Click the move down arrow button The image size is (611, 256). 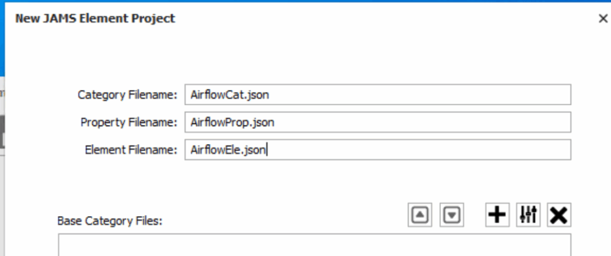[x=452, y=215]
